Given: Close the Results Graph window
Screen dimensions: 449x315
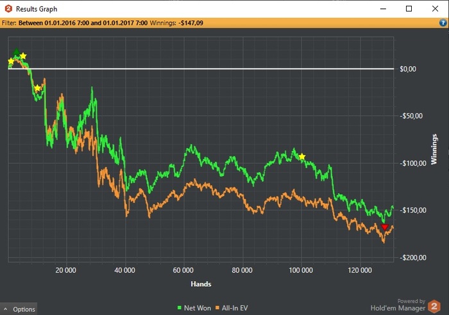Looking at the screenshot, I should pos(435,9).
